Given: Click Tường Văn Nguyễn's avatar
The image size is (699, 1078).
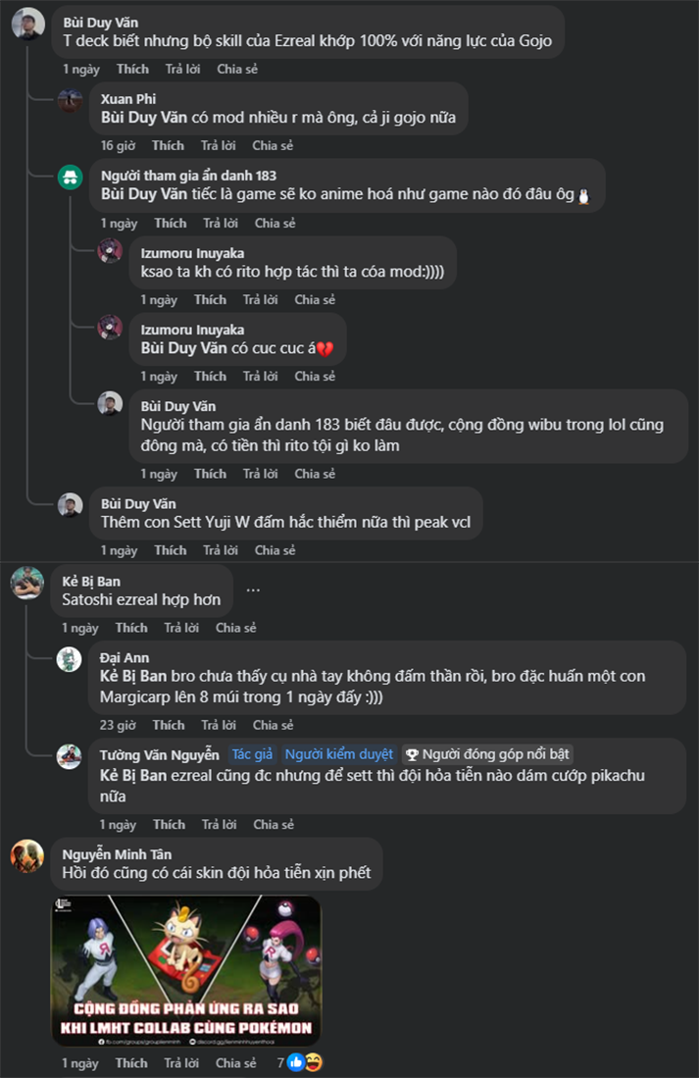Looking at the screenshot, I should 70,756.
